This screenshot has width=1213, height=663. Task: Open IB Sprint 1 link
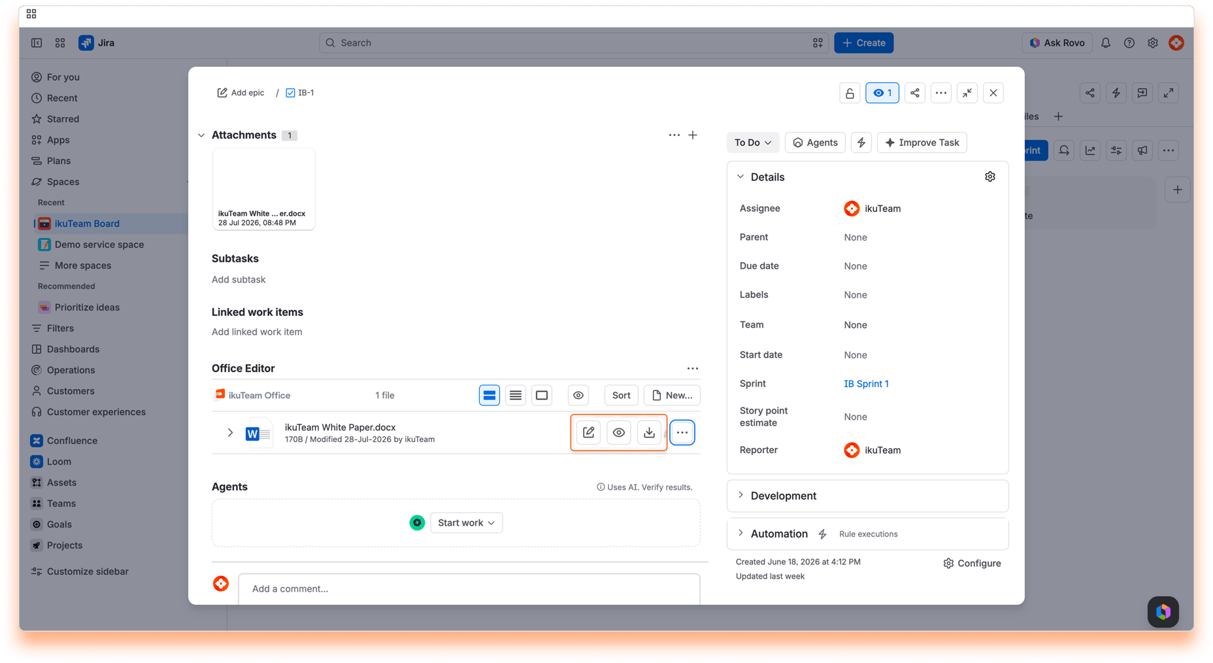pos(866,384)
